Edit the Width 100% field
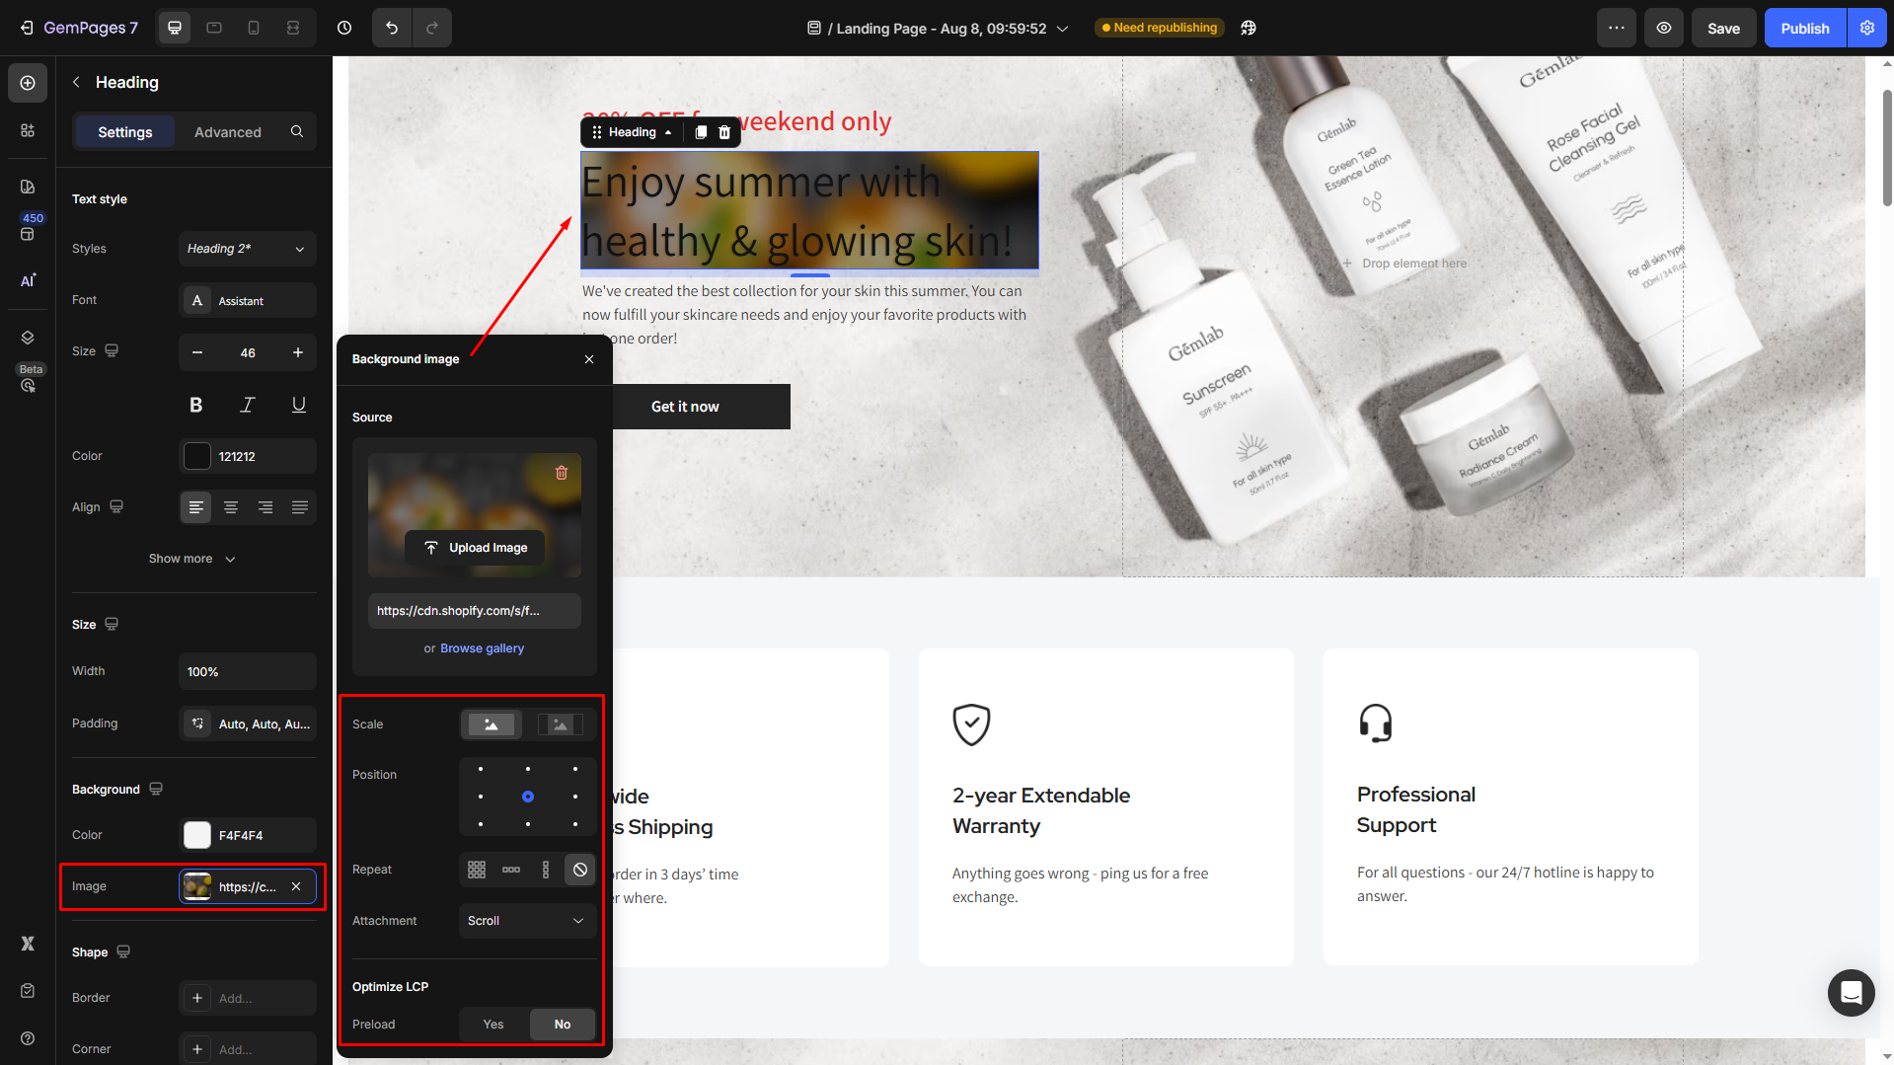Image resolution: width=1894 pixels, height=1065 pixels. [247, 671]
